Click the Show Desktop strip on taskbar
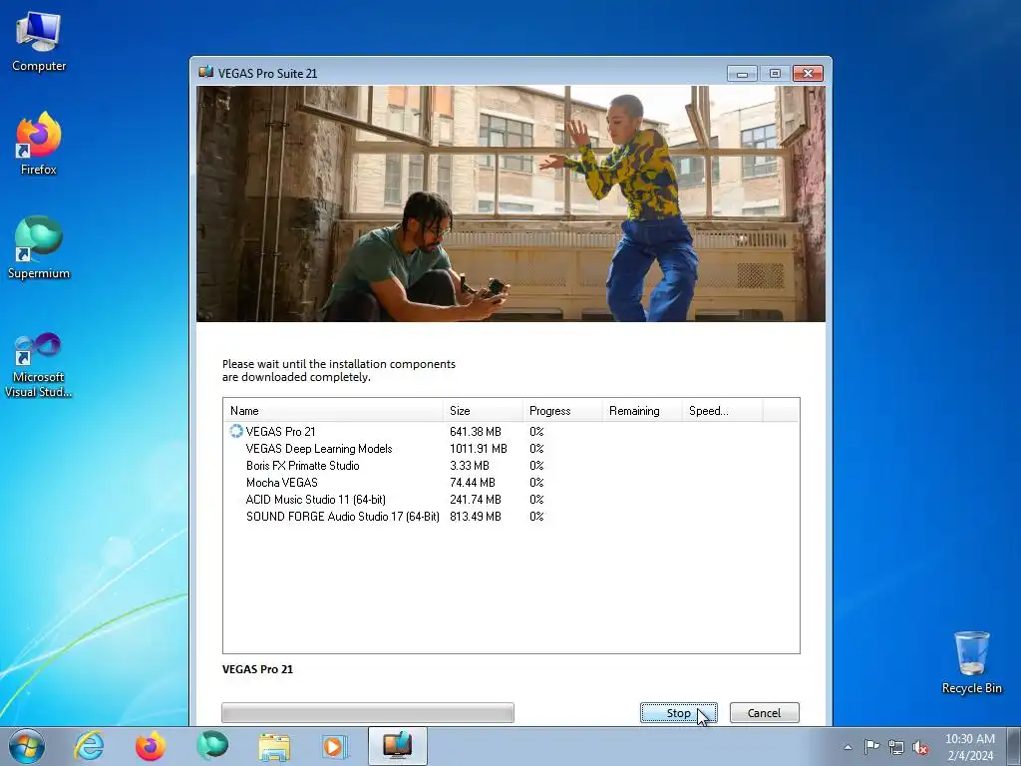Image resolution: width=1021 pixels, height=766 pixels. 1014,746
